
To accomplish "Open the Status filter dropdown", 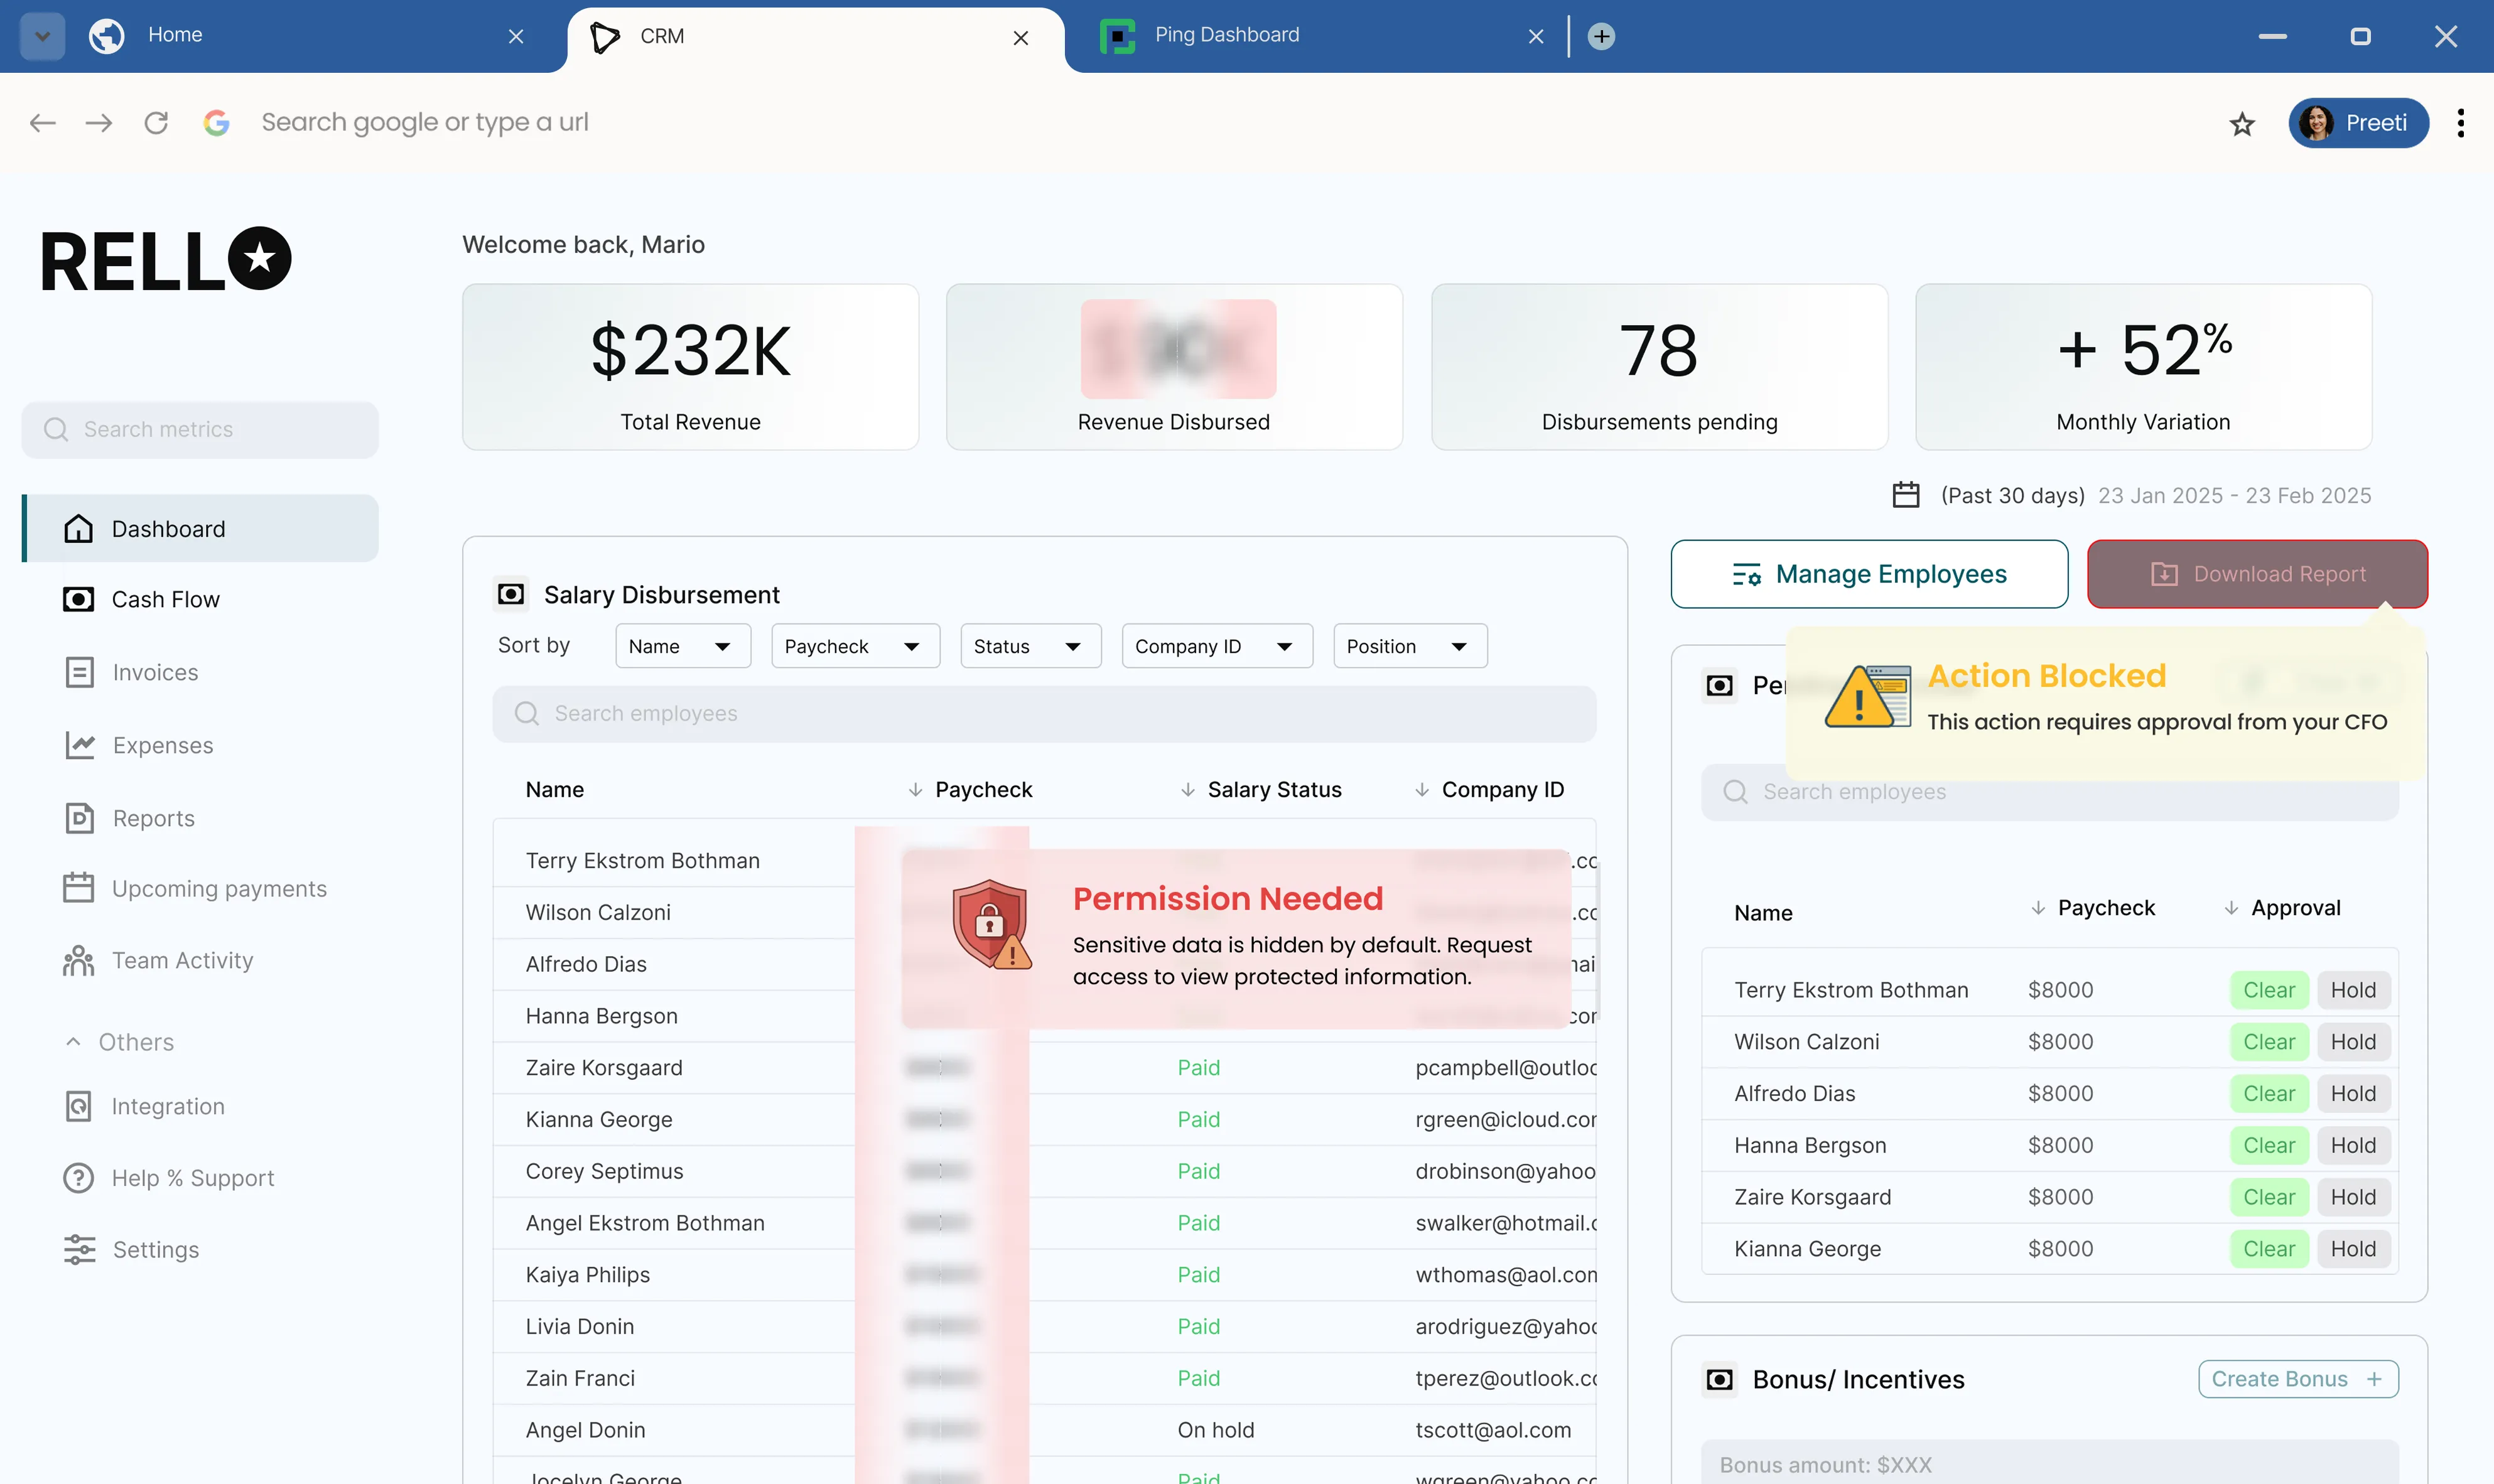I will [x=1030, y=646].
